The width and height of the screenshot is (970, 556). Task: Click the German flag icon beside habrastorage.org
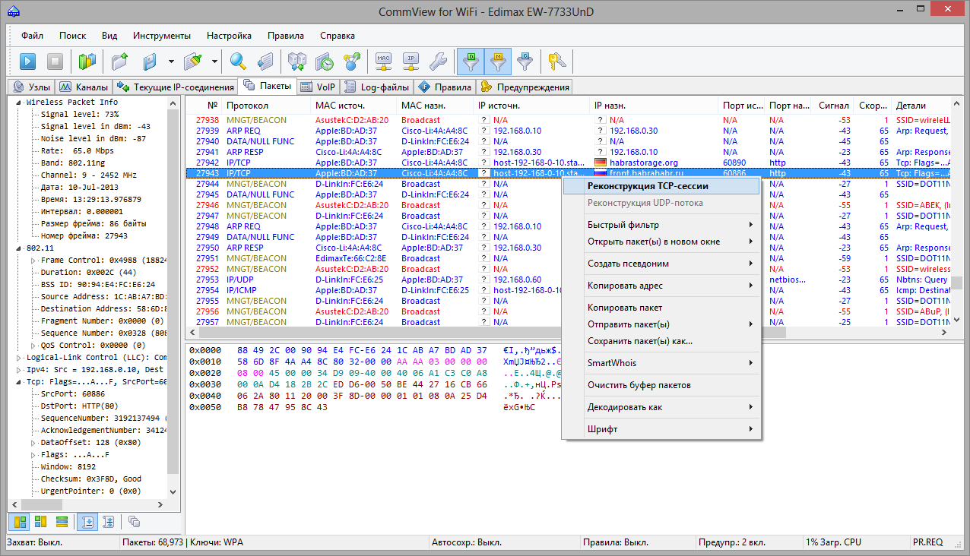point(601,163)
